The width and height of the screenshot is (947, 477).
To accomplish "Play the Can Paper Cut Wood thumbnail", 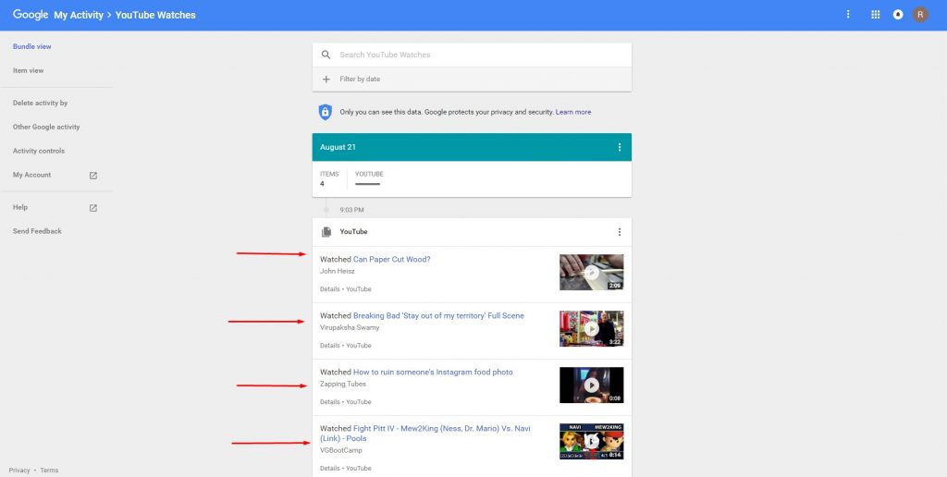I will (591, 273).
